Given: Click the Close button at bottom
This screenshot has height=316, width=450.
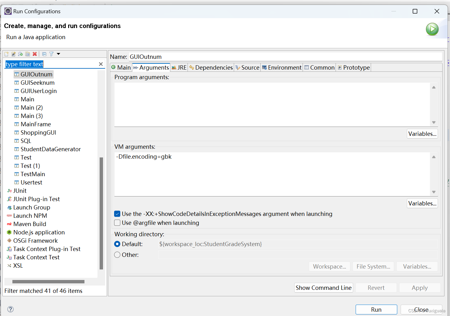Looking at the screenshot, I should click(421, 310).
